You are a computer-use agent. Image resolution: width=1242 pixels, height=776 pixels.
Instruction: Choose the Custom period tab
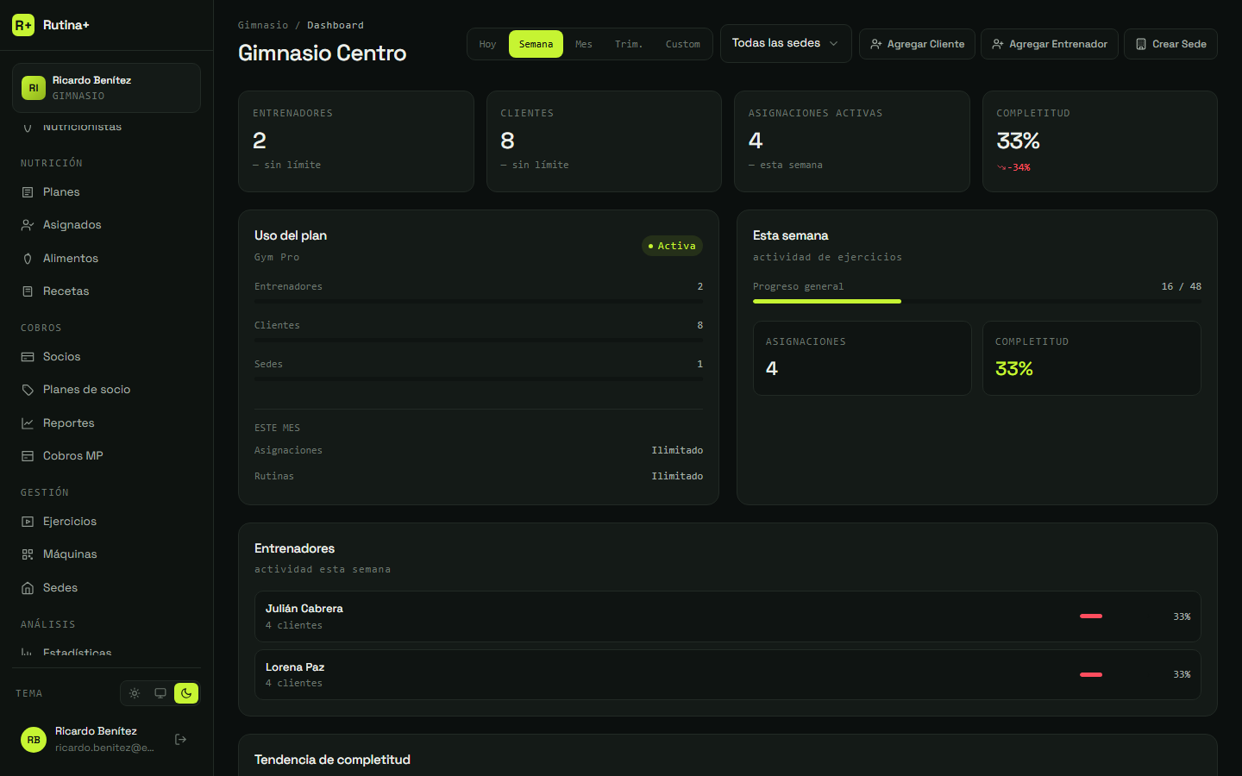click(x=683, y=44)
